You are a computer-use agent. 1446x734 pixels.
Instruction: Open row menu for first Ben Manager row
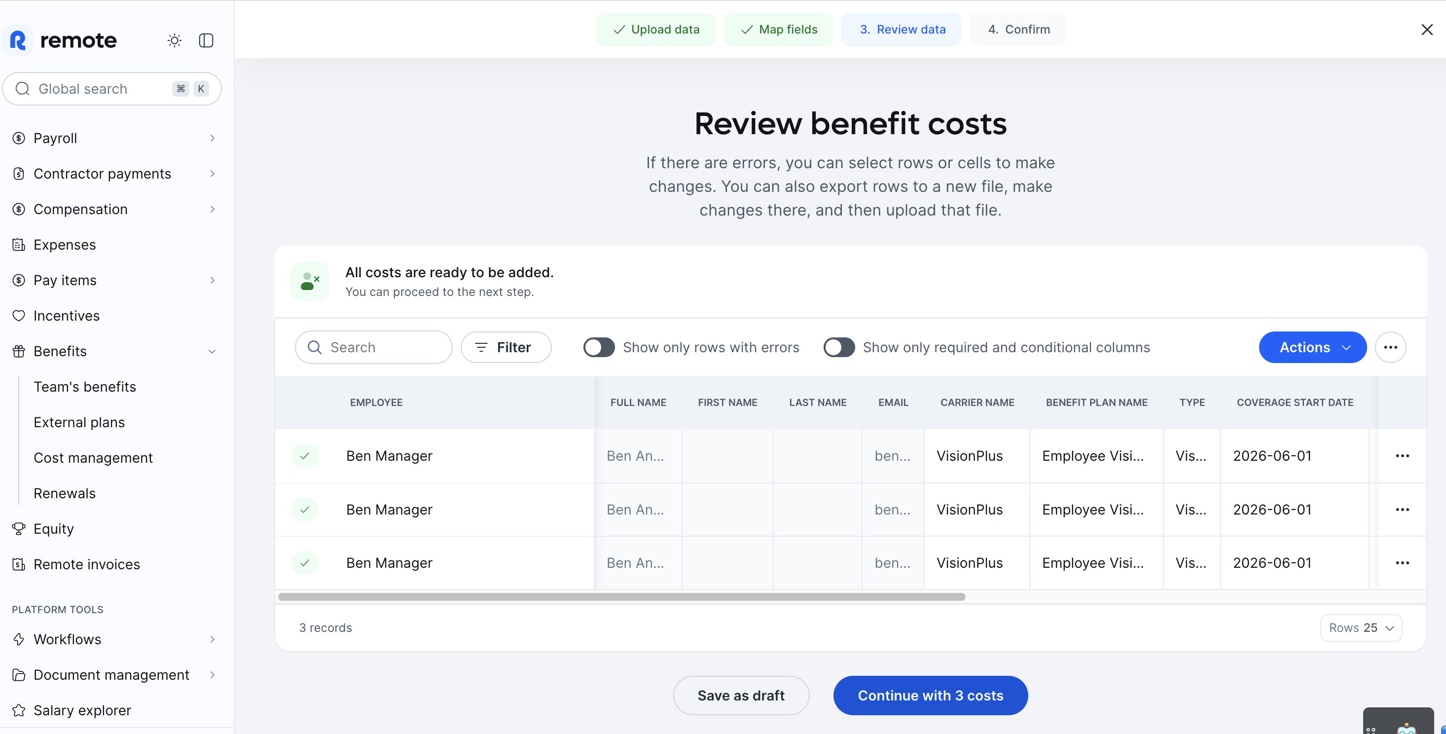(x=1402, y=455)
